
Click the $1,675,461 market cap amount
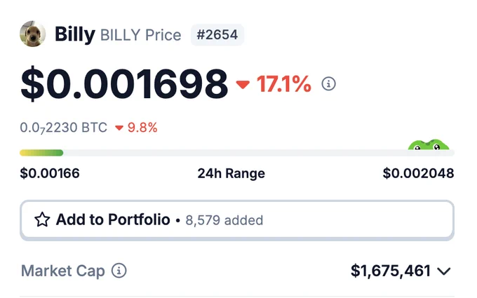[x=391, y=271]
